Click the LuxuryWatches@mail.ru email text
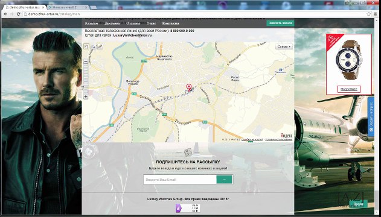 coord(132,35)
